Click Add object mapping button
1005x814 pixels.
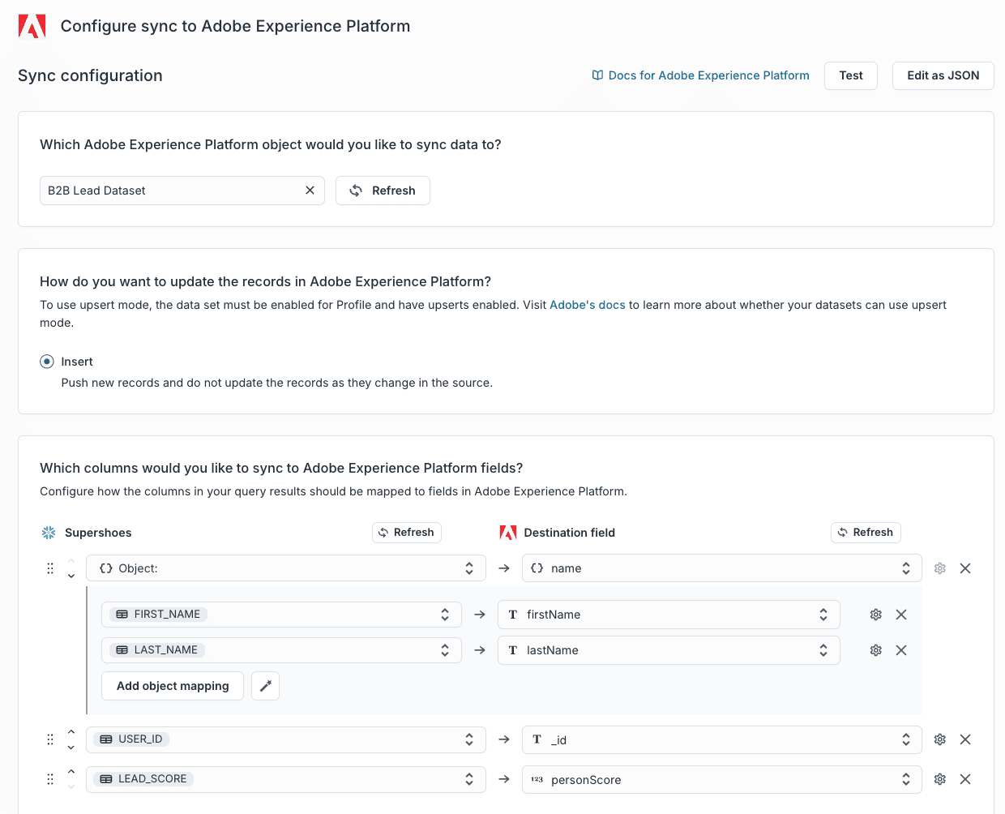coord(173,686)
